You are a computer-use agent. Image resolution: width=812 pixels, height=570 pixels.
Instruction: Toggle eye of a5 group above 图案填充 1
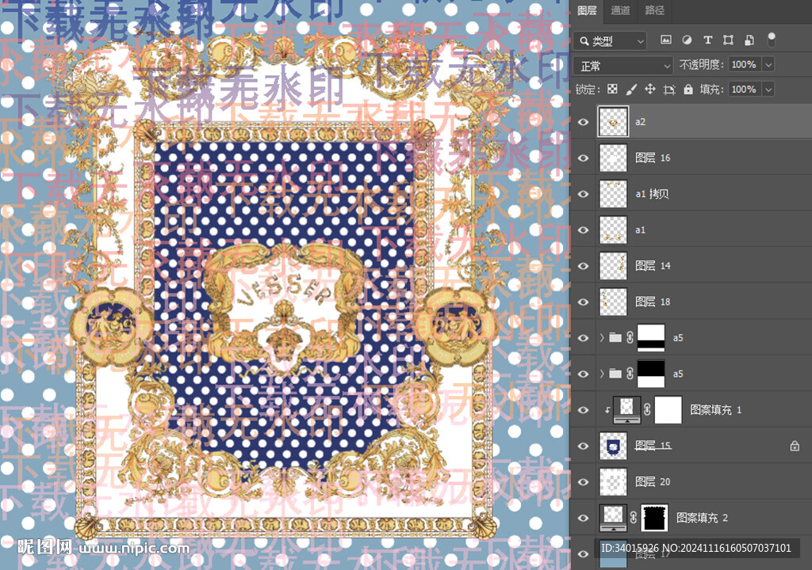pyautogui.click(x=583, y=374)
